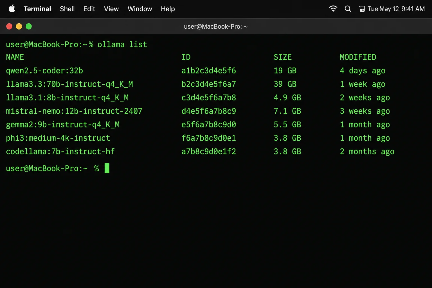Screen dimensions: 432x288
Task: Click the '3 weeks ago' modified value
Action: tap(365, 111)
